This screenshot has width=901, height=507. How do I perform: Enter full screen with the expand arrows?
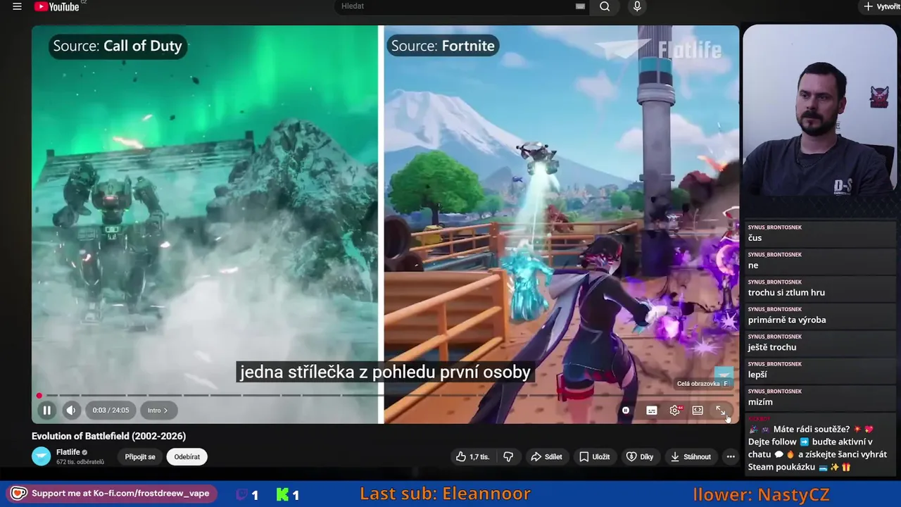pyautogui.click(x=721, y=411)
